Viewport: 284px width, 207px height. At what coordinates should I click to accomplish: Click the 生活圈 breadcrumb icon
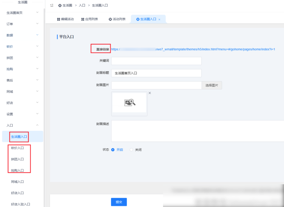[60, 6]
